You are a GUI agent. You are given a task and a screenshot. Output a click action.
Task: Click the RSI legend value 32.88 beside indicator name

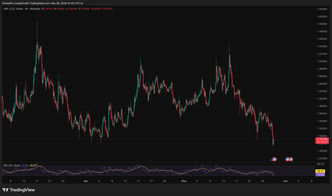click(x=25, y=165)
